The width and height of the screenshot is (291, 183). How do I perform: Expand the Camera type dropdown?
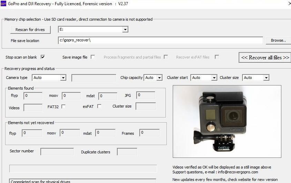[x=49, y=78]
